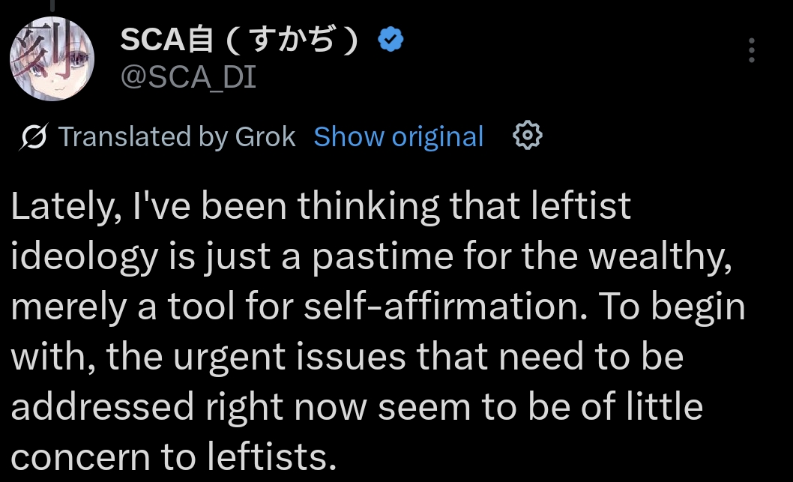793x482 pixels.
Task: Click the blue verified badge
Action: click(390, 39)
